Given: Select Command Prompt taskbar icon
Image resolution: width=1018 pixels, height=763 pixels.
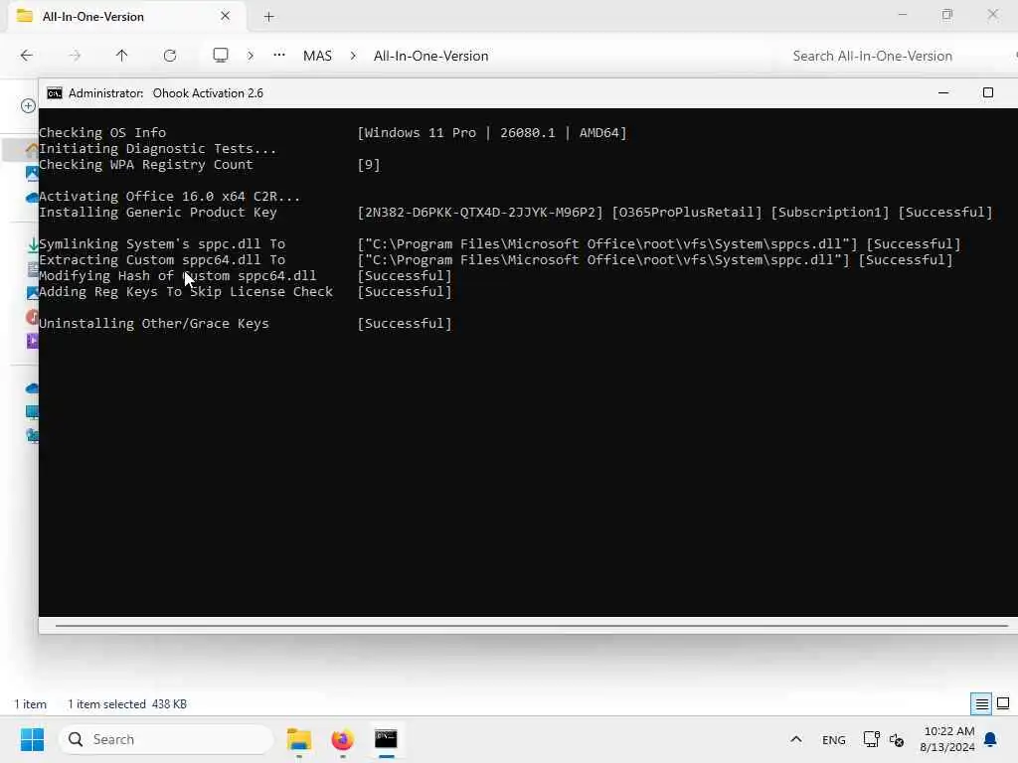Looking at the screenshot, I should (386, 739).
